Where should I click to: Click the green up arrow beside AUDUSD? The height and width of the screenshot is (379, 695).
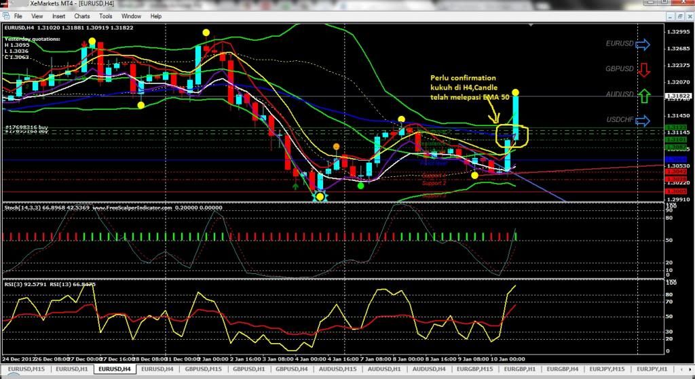coord(643,96)
